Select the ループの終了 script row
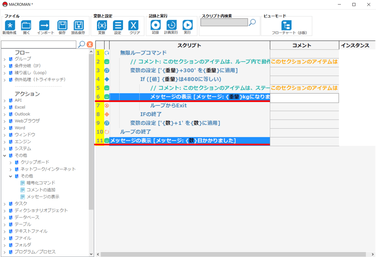376x257 pixels. click(x=190, y=132)
